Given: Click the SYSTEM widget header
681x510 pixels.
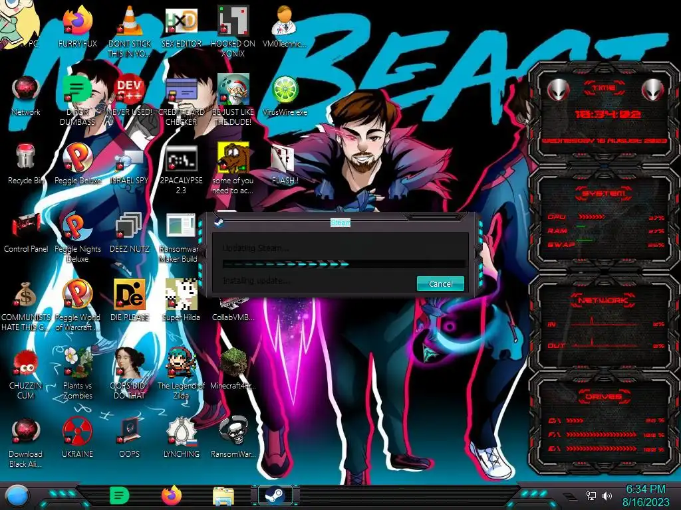Looking at the screenshot, I should point(603,193).
